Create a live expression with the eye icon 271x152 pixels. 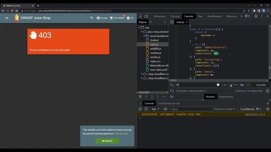coord(165,109)
